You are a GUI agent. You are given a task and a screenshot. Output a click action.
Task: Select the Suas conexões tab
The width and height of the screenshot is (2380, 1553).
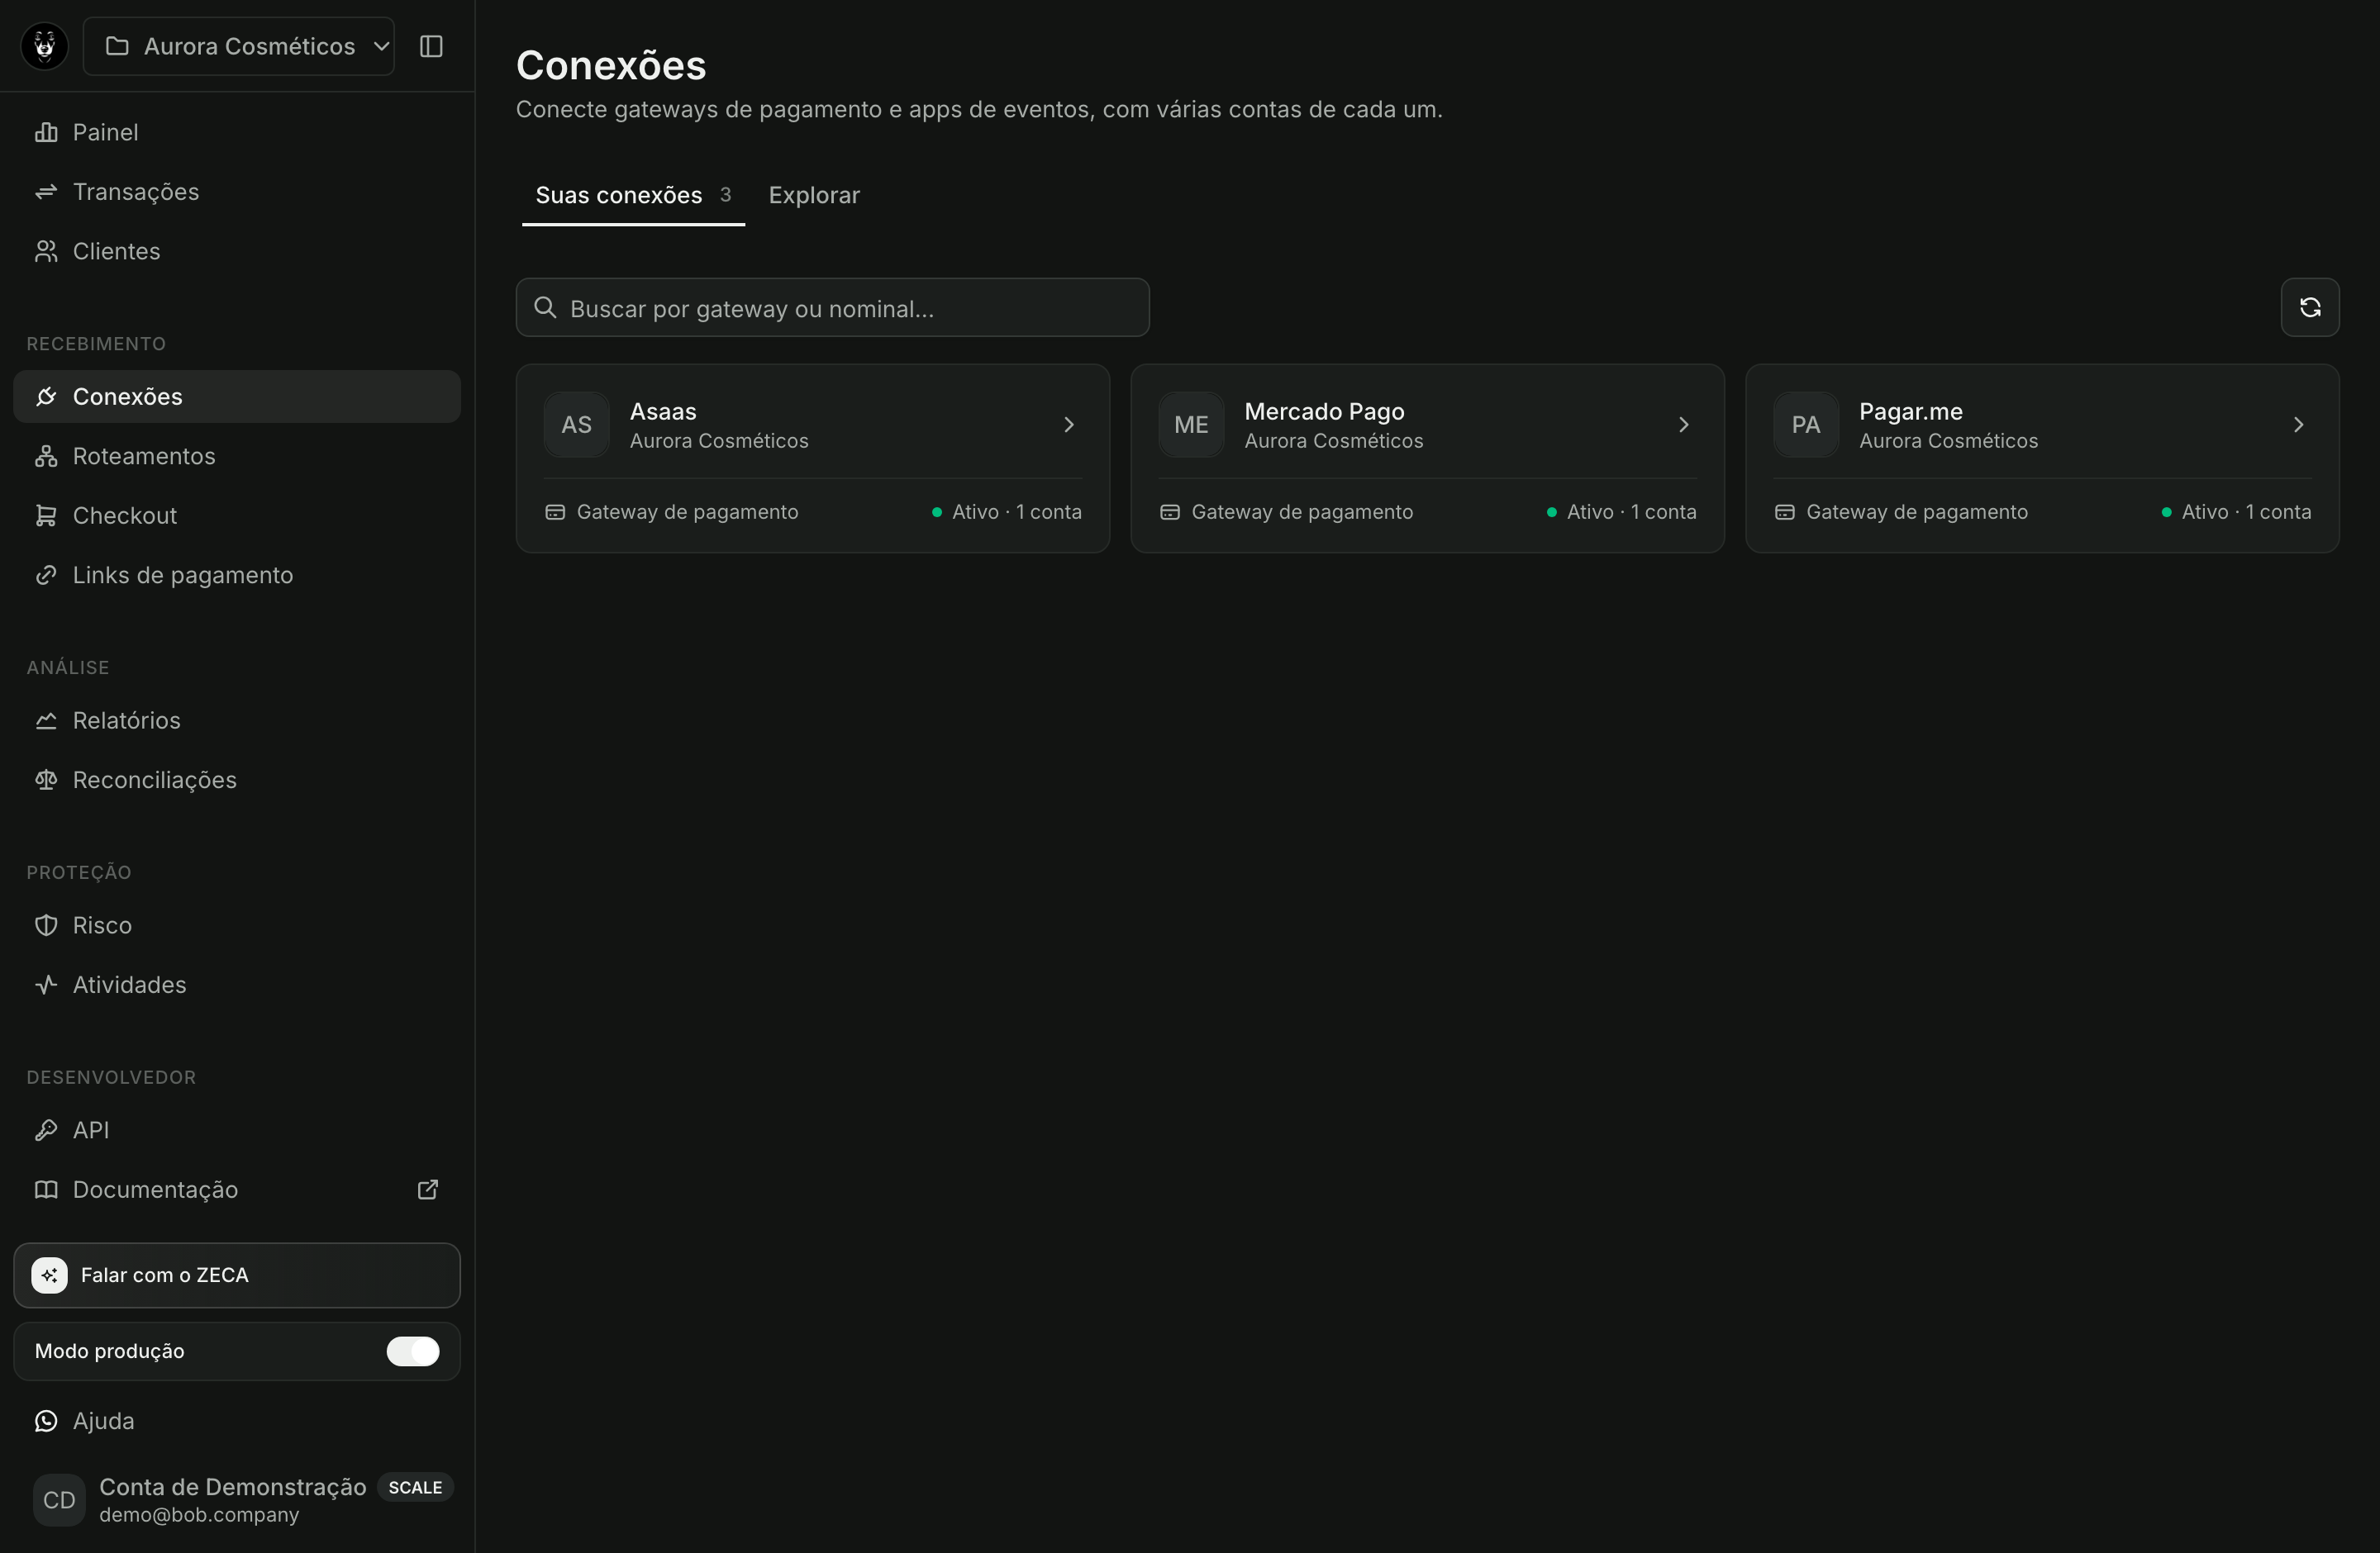coord(633,195)
